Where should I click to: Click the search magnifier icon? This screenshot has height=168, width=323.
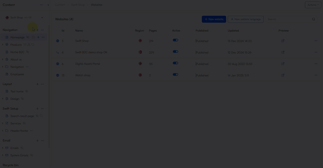(x=314, y=19)
